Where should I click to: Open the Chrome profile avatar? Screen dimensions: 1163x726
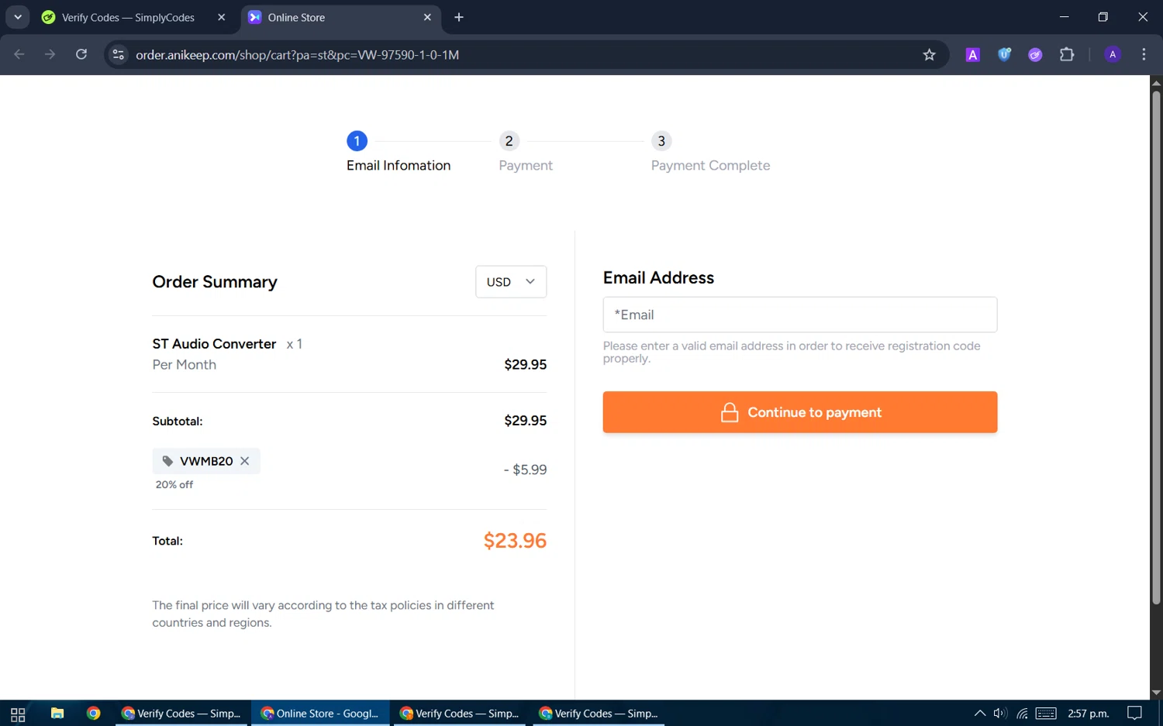(1113, 54)
